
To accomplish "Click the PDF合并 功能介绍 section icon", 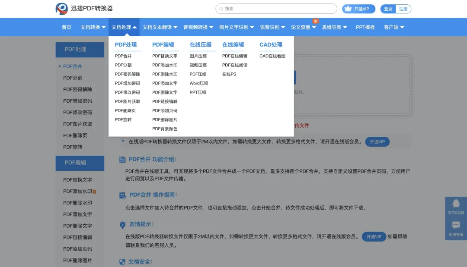I will 122,160.
